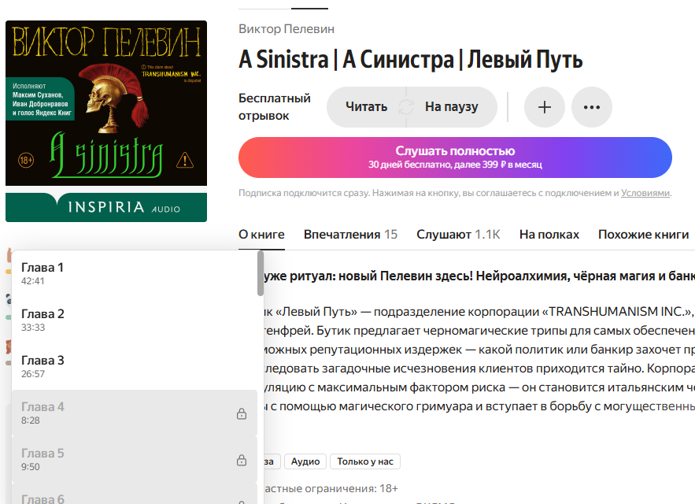Open the three-dots more options menu
Viewport: 695px width, 504px height.
[592, 107]
